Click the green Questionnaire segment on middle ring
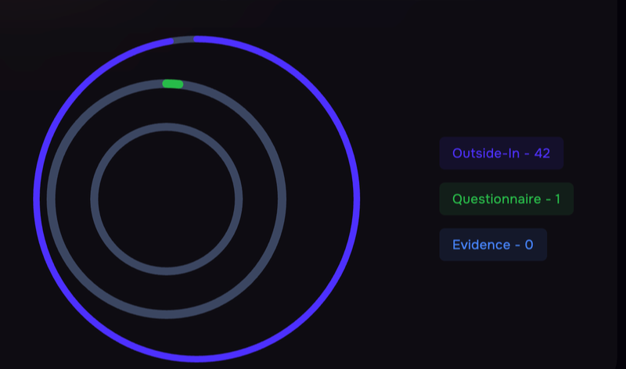Screen dimensions: 626x369 tap(173, 84)
